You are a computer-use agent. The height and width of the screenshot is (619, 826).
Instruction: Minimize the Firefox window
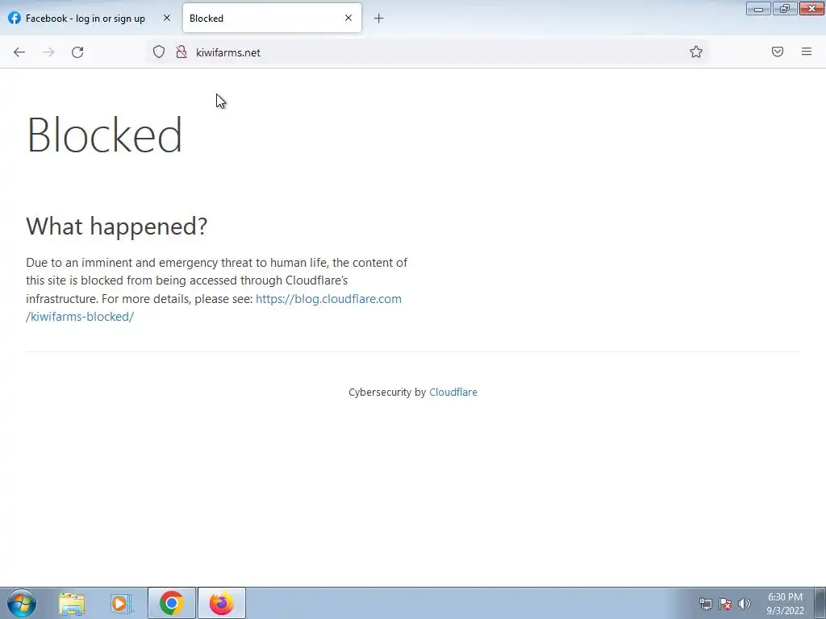pyautogui.click(x=758, y=8)
